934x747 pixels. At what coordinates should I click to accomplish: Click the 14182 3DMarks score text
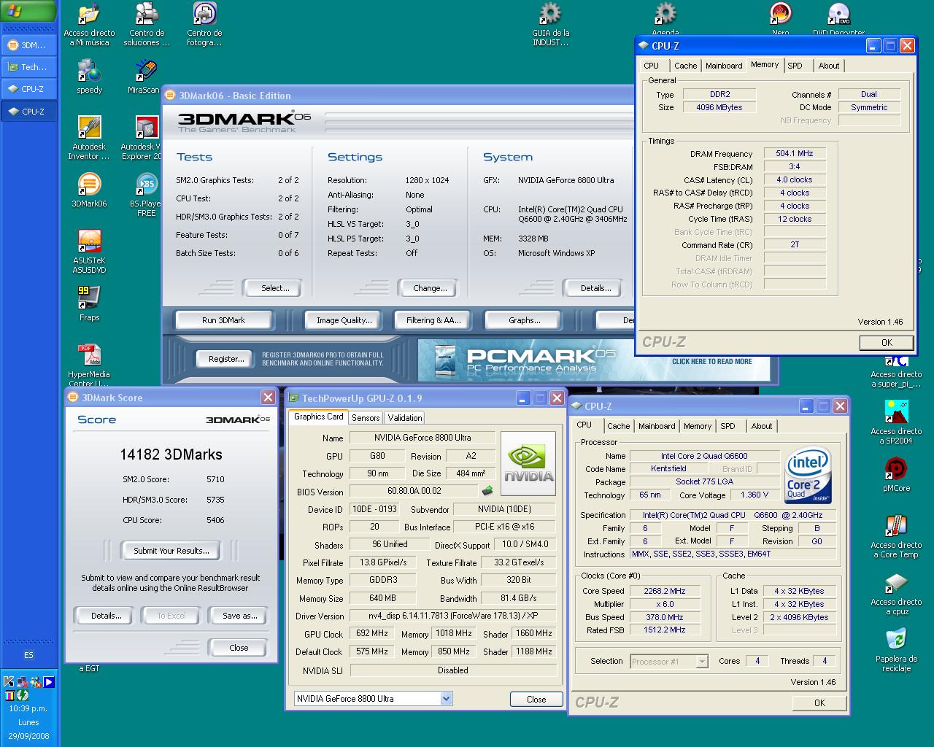pos(171,454)
